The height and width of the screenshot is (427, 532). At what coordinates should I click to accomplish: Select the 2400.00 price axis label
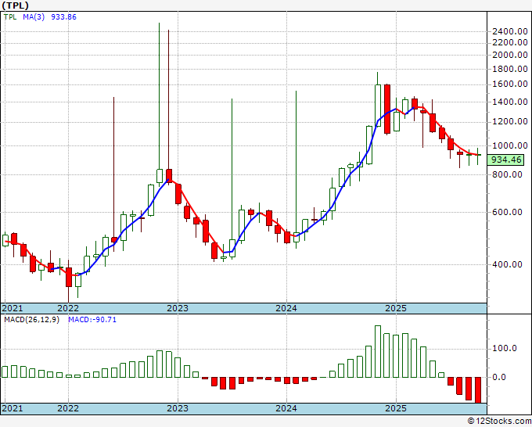[510, 31]
